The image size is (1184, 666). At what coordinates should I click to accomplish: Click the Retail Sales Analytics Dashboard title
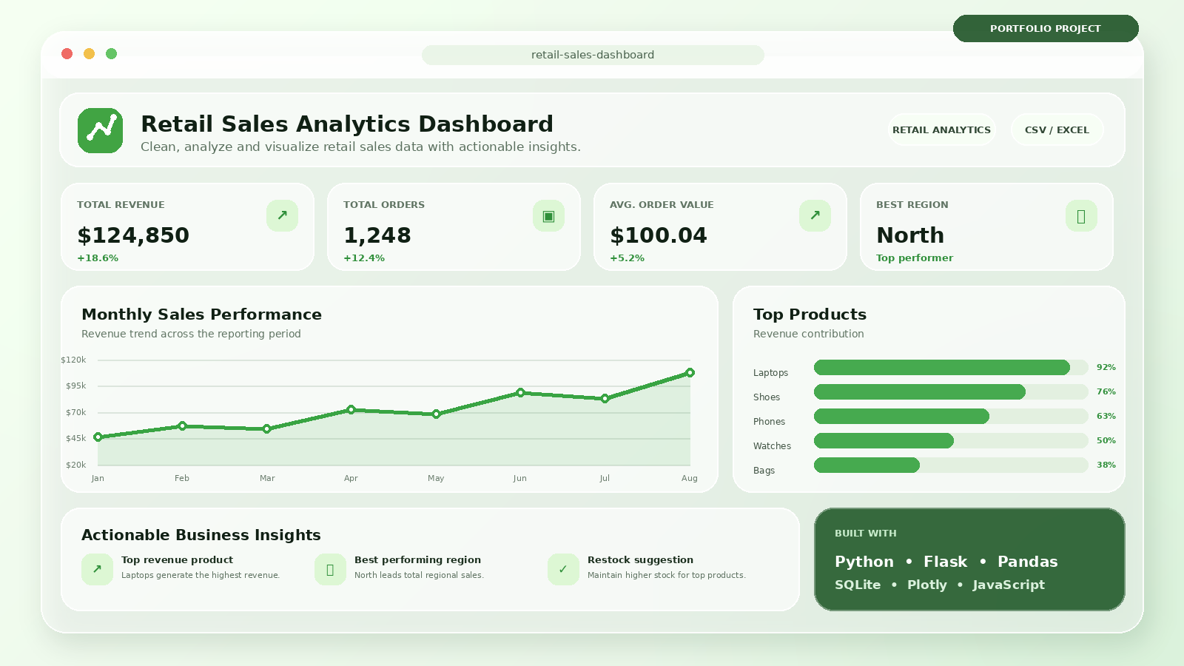coord(347,124)
